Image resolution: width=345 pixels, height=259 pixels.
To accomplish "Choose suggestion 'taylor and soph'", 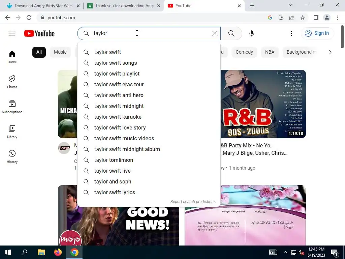I will click(149, 182).
